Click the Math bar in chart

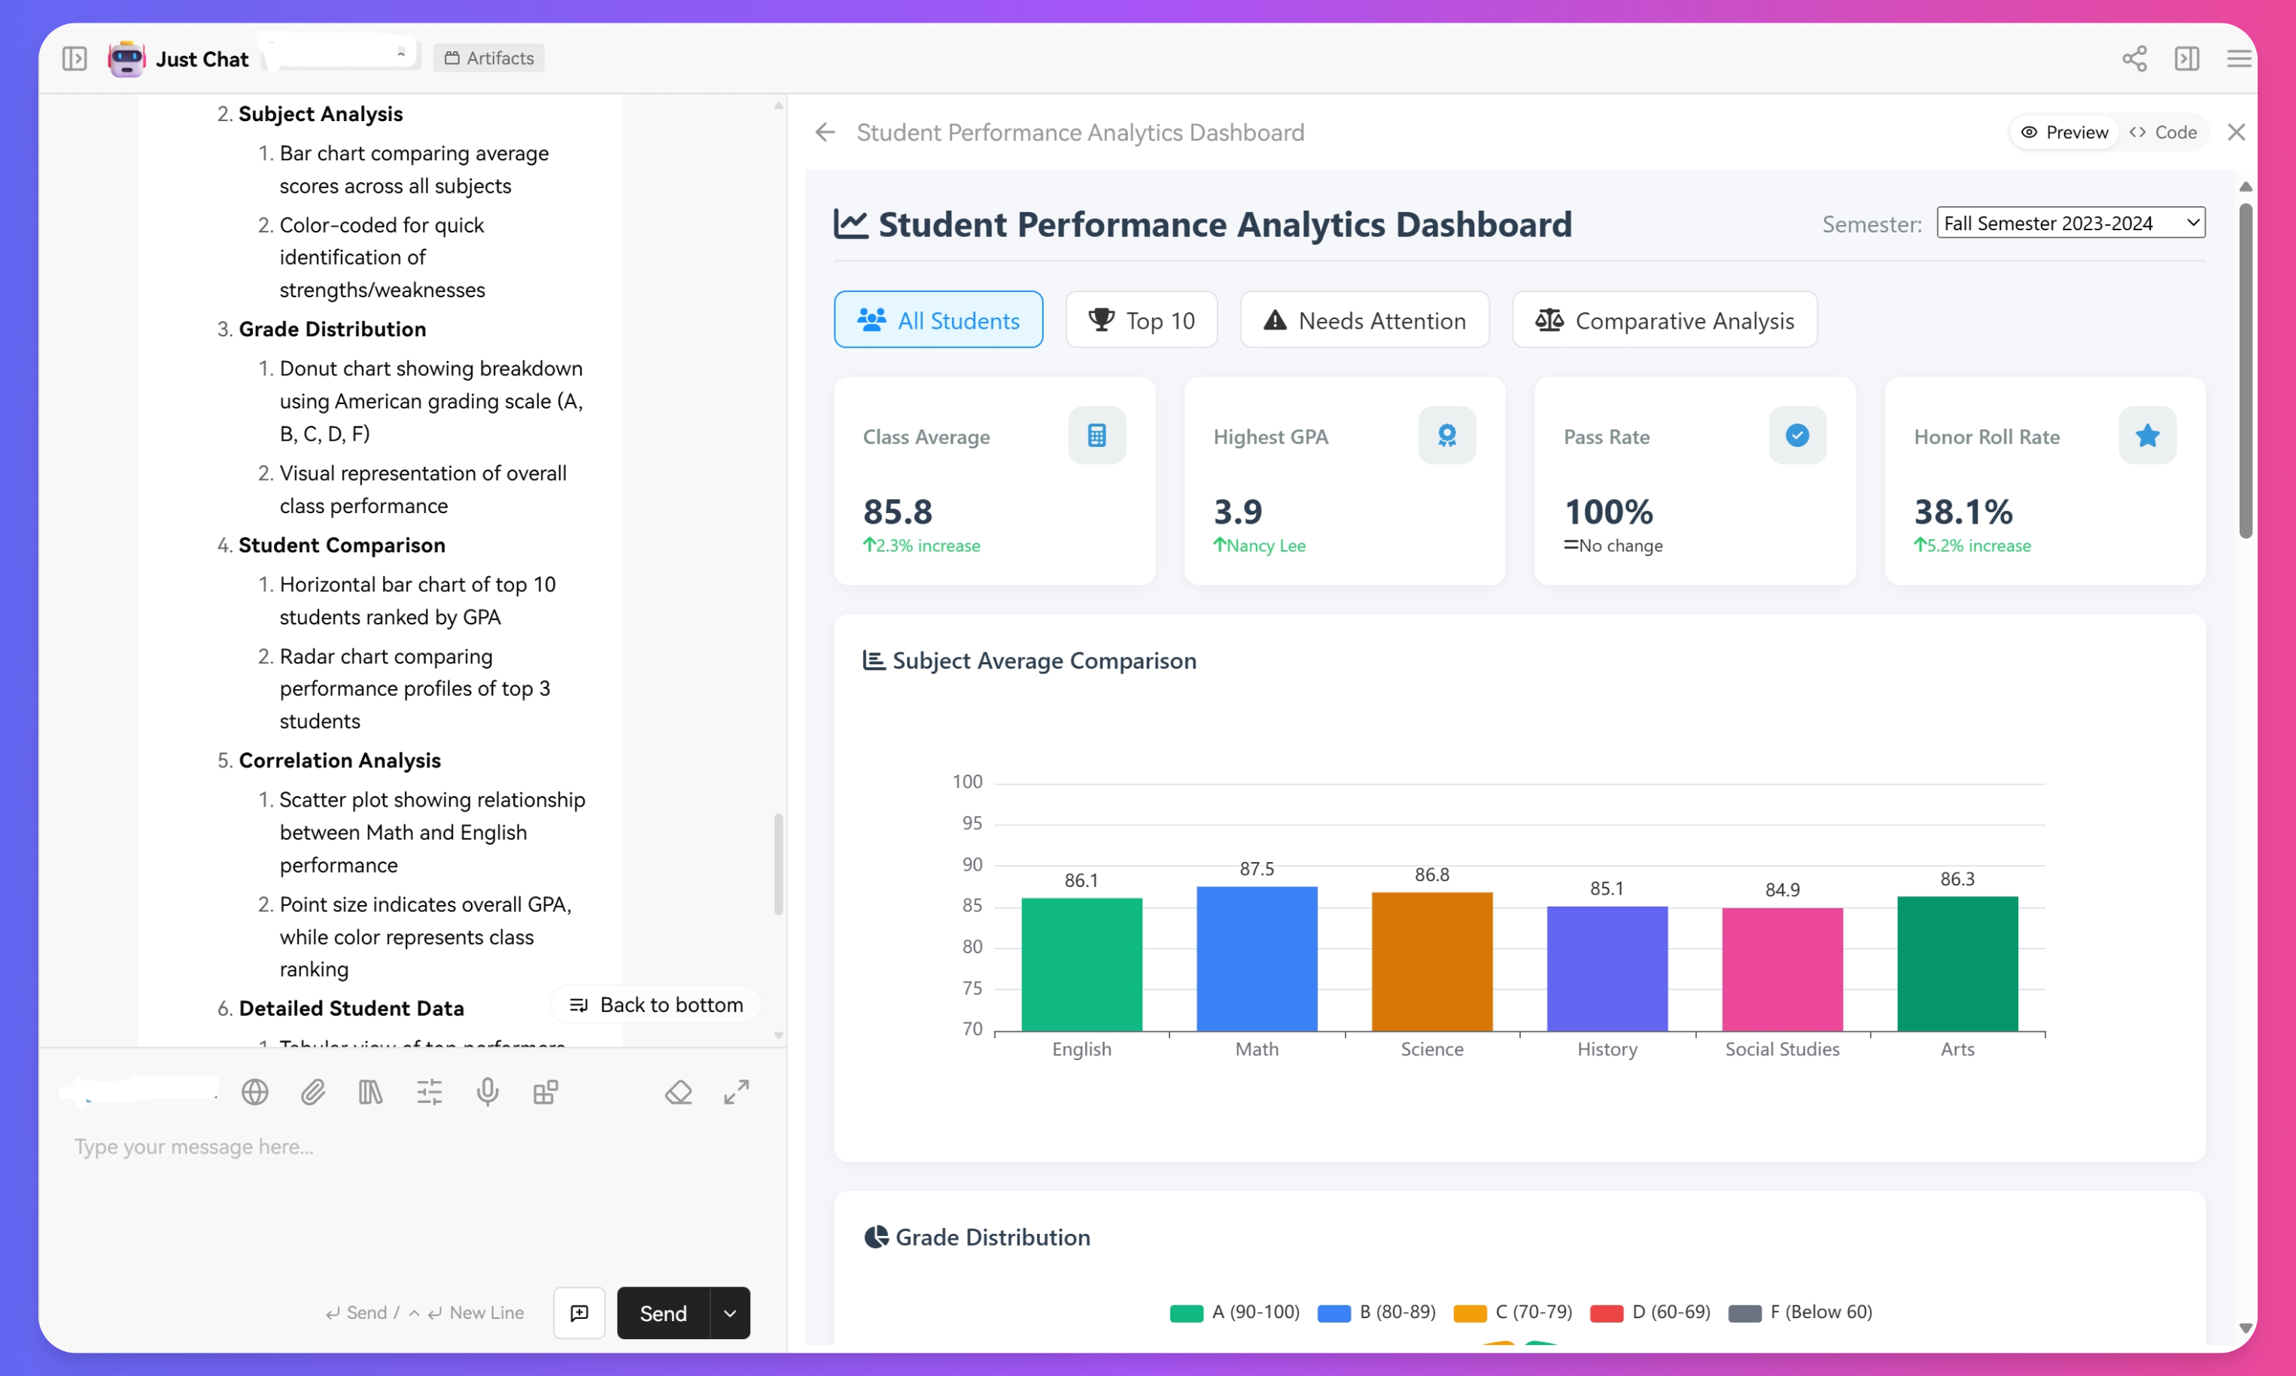1257,958
